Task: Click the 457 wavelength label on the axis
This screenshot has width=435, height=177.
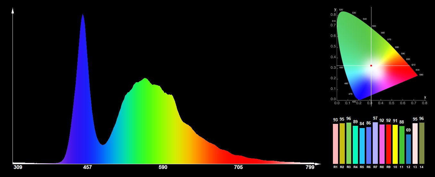Action: point(87,167)
